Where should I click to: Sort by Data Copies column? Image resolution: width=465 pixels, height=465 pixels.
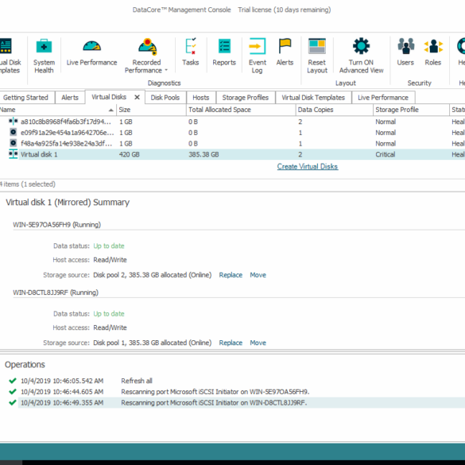coord(334,110)
